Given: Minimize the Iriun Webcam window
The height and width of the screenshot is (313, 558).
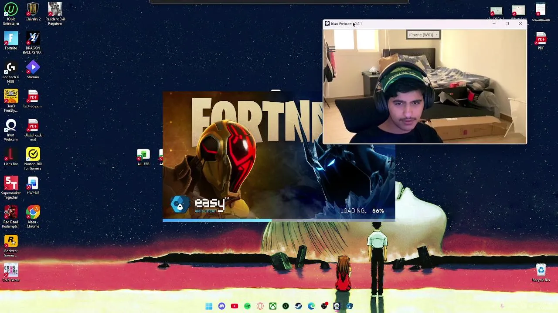Looking at the screenshot, I should pyautogui.click(x=493, y=23).
